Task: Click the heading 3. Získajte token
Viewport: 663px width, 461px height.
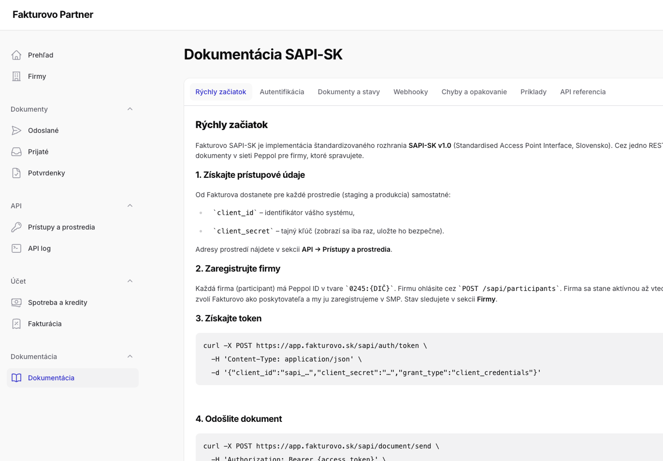Action: pyautogui.click(x=229, y=318)
